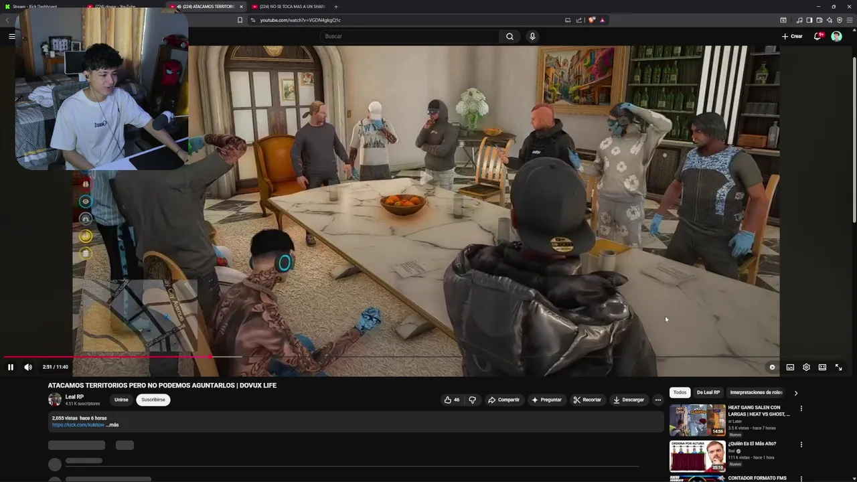
Task: Click the video title ATACAMOS TERRITORIOS text
Action: point(162,386)
